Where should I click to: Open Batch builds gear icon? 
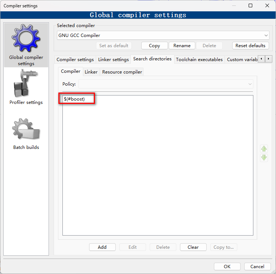26,129
